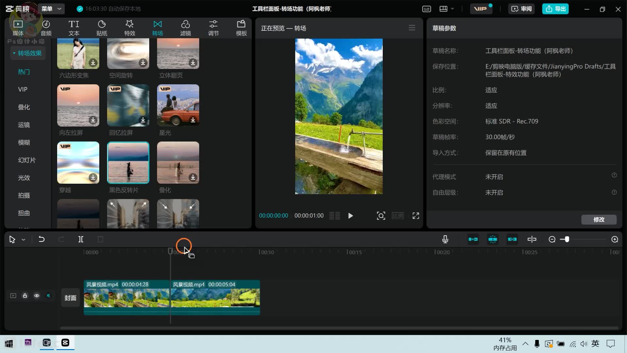Screen dimensions: 627x353
Task: Select the 黑色反转片 transition thumbnail
Action: click(128, 162)
